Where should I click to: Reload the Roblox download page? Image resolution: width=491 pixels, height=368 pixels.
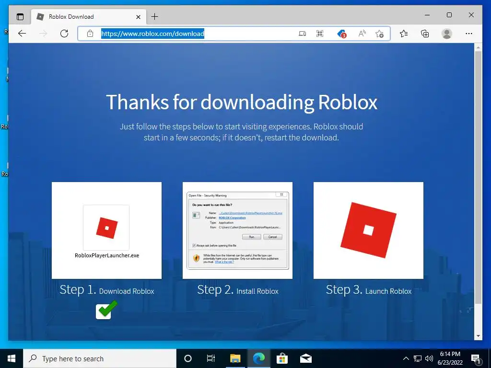(x=64, y=34)
